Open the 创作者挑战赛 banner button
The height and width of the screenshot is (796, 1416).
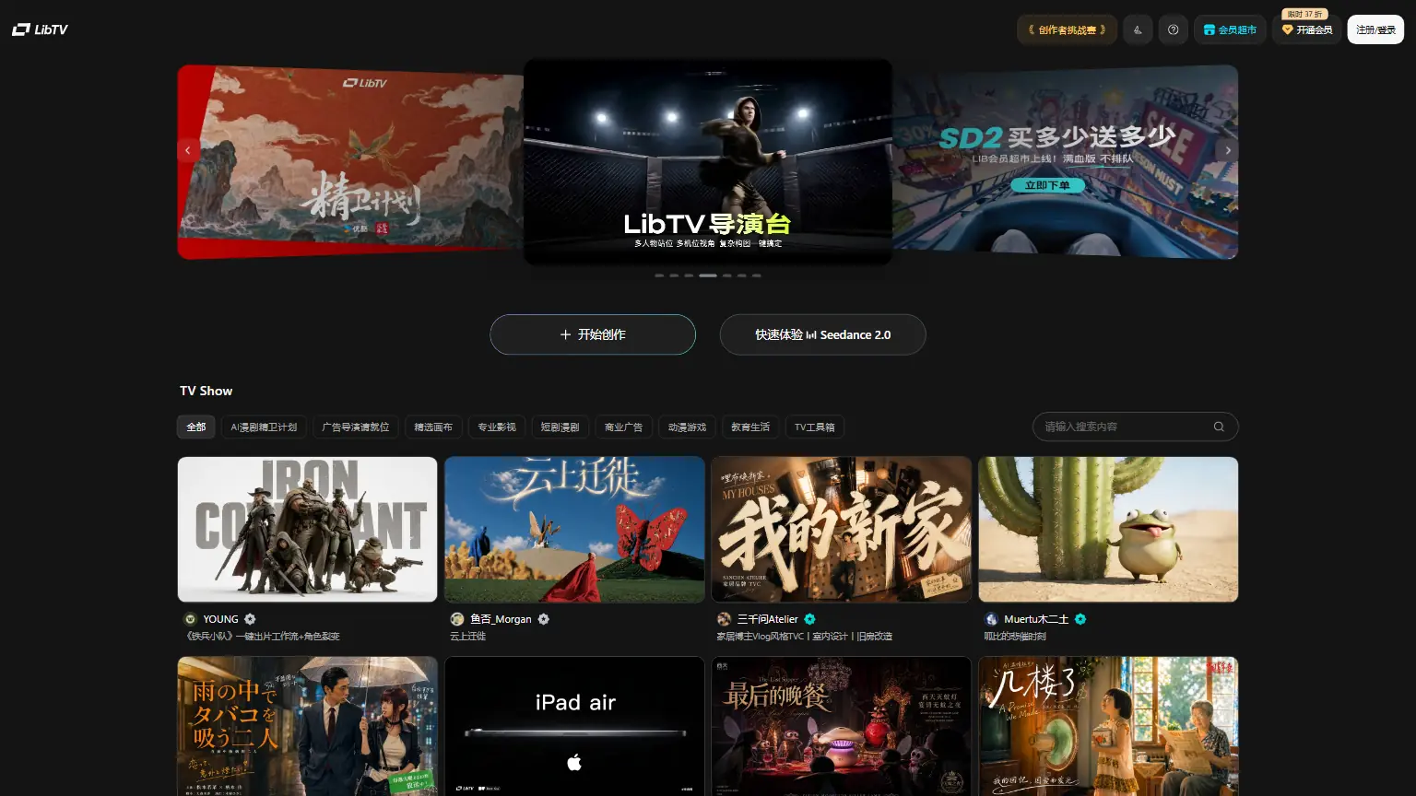(x=1067, y=29)
